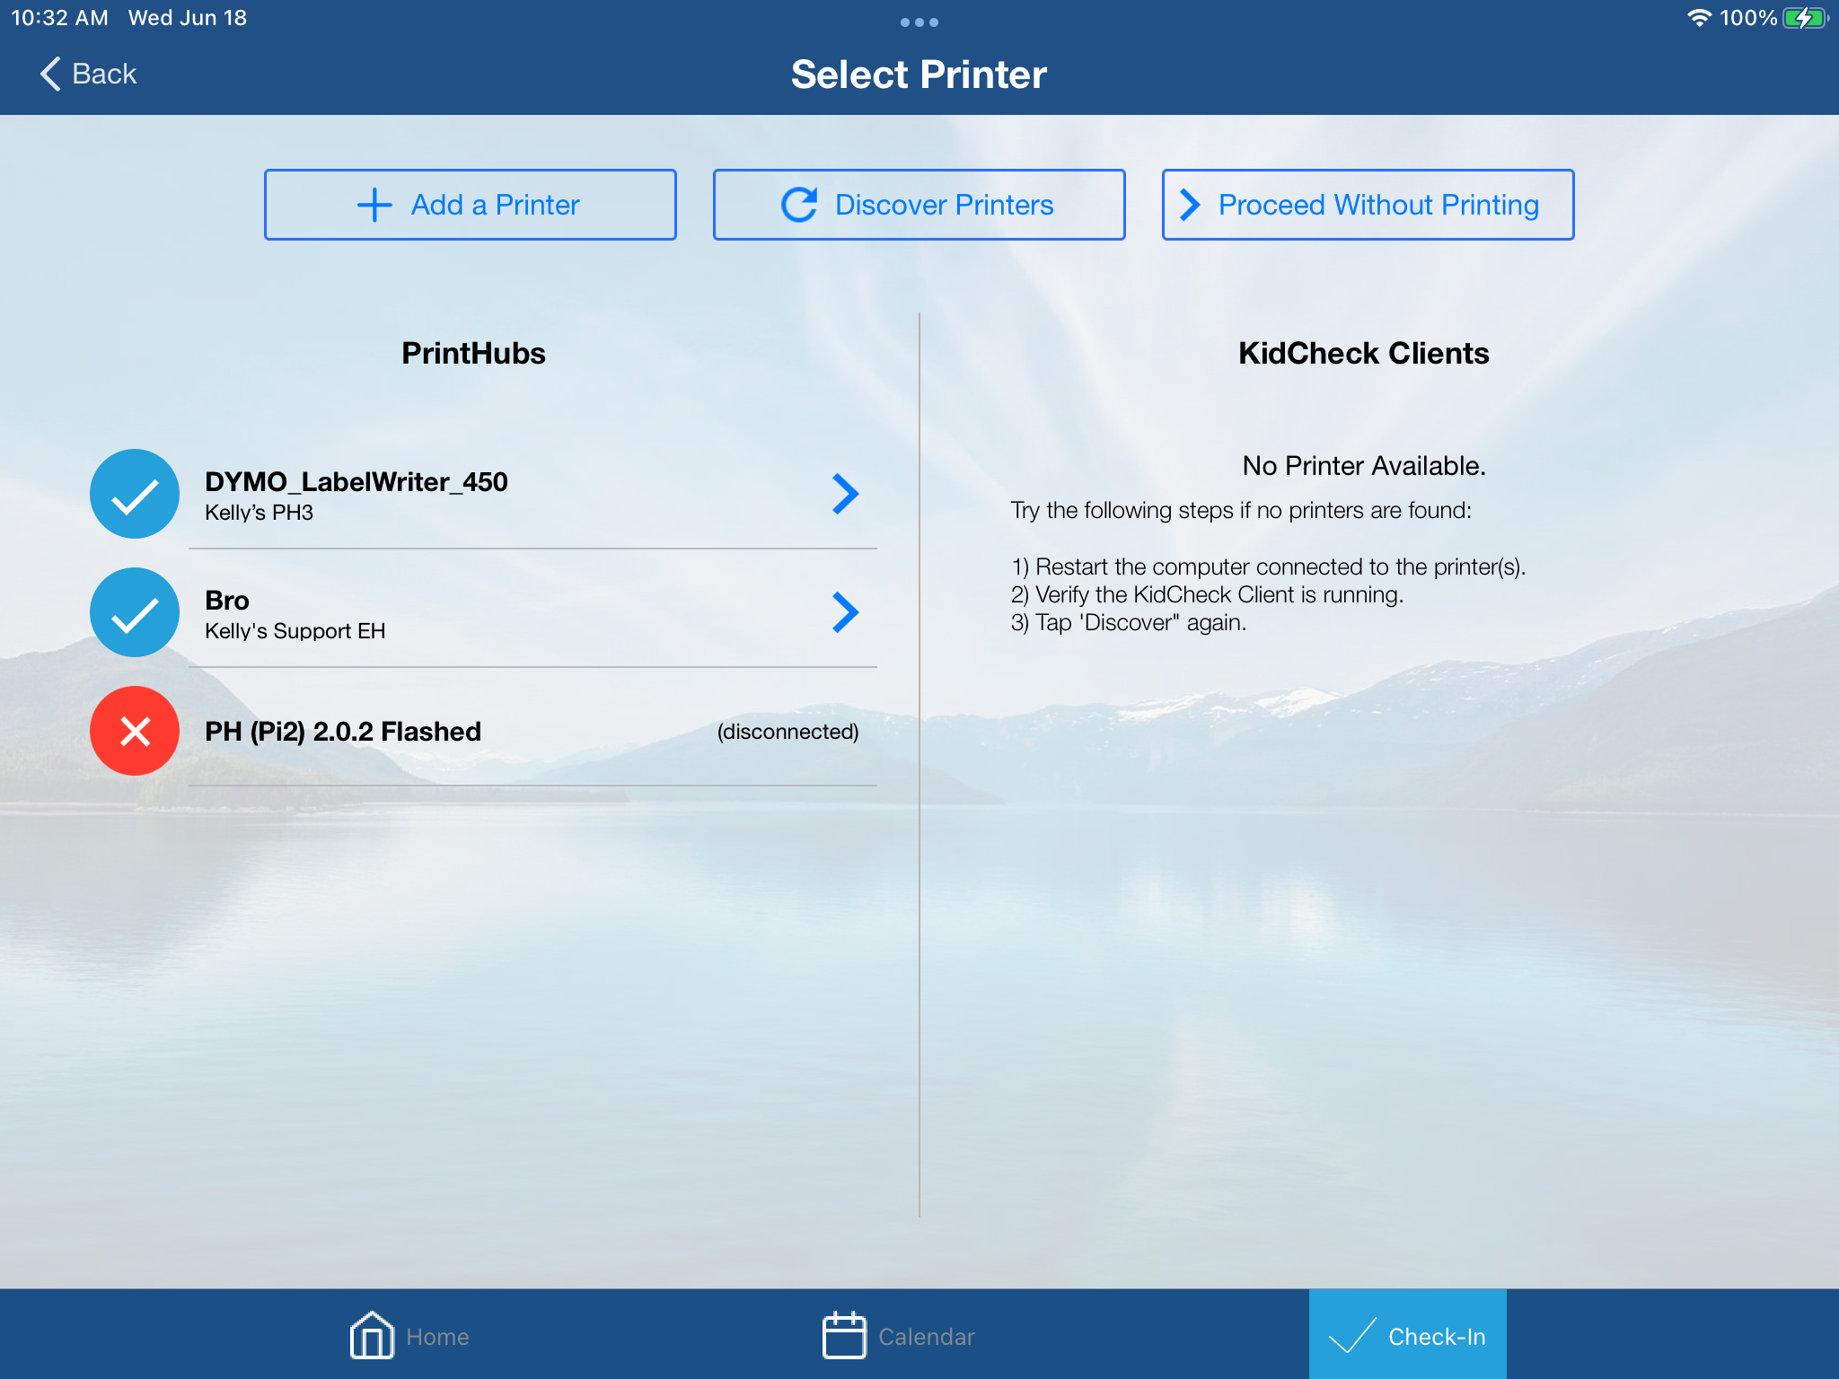
Task: Open the Home tab
Action: pyautogui.click(x=409, y=1336)
